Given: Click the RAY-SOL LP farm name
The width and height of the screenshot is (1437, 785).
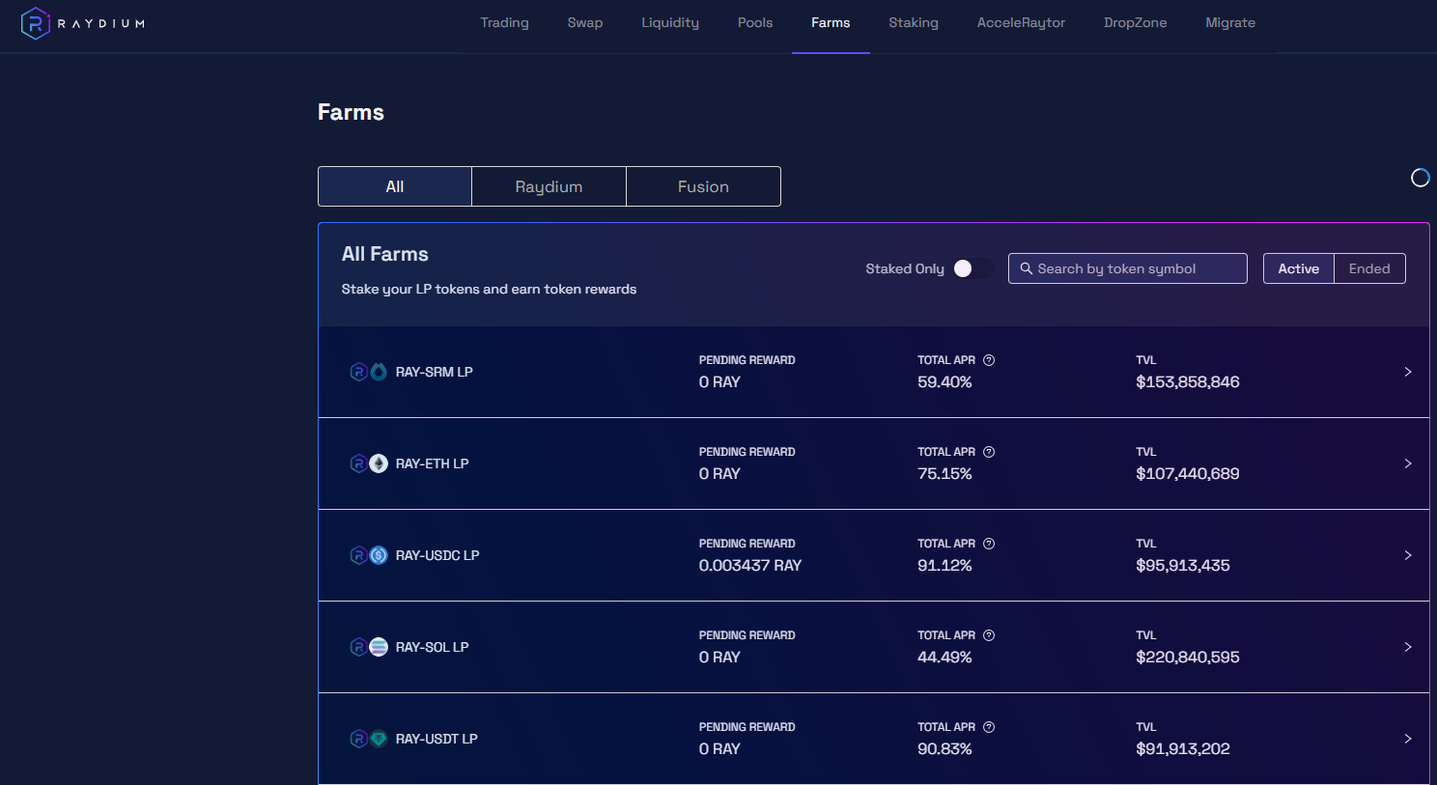Looking at the screenshot, I should [433, 647].
